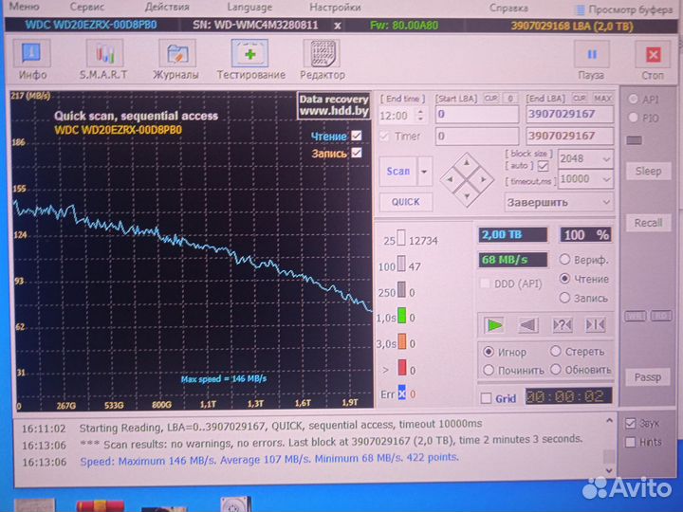683x512 pixels.
Task: Select the Починить radio option
Action: 489,370
